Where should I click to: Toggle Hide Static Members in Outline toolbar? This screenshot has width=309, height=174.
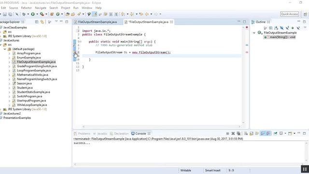[x=287, y=28]
